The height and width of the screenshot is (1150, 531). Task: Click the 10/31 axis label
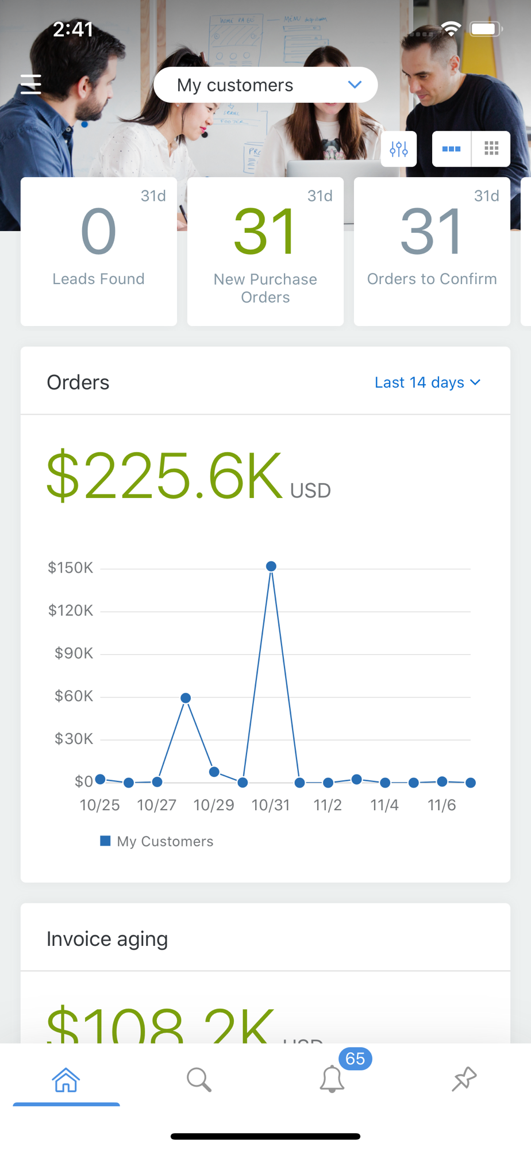coord(271,805)
